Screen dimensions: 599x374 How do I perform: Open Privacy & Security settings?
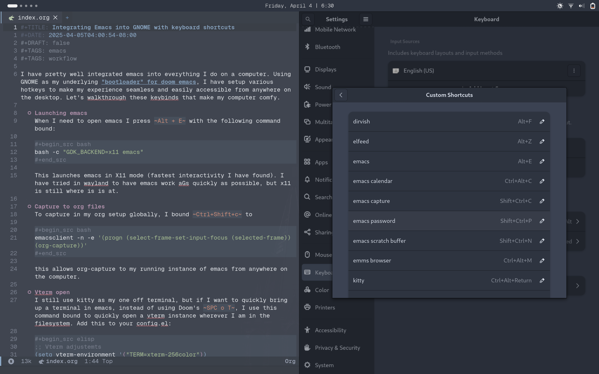(x=337, y=348)
